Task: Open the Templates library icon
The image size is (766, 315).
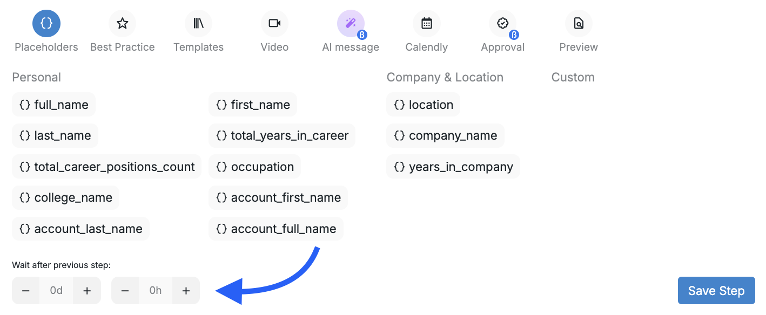Action: pyautogui.click(x=198, y=23)
